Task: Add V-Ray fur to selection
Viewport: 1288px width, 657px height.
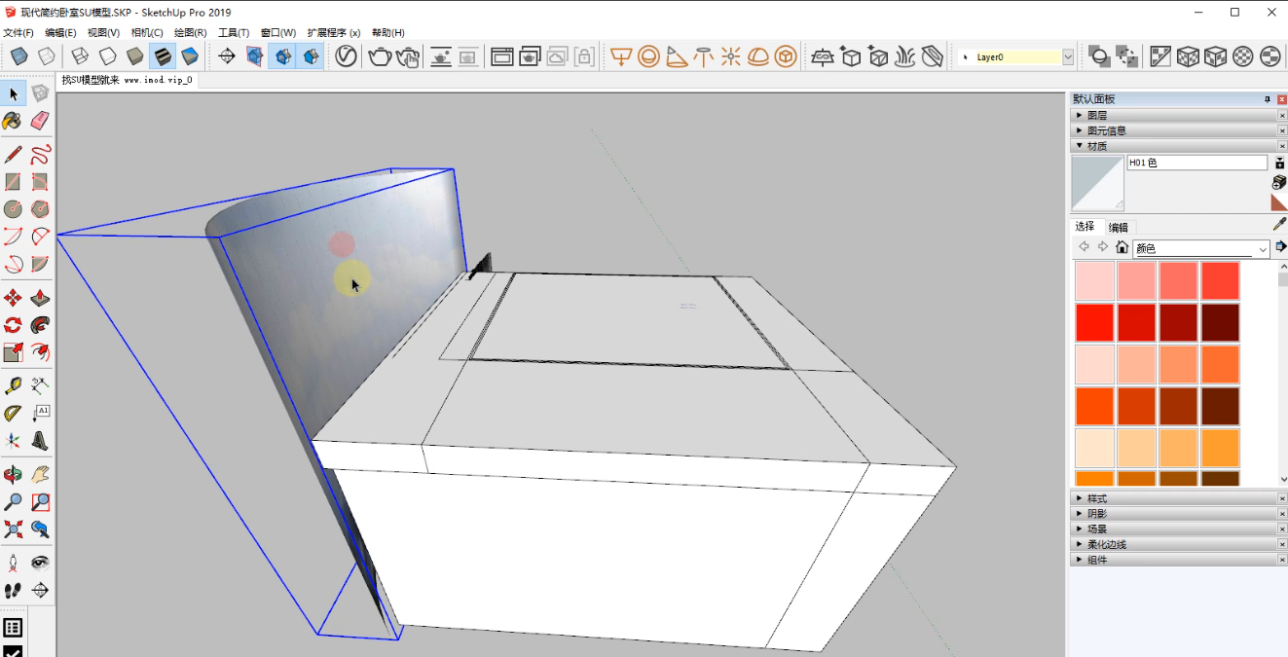Action: click(x=905, y=56)
